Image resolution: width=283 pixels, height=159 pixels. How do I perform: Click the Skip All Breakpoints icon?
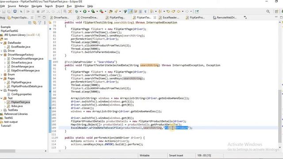point(21,11)
